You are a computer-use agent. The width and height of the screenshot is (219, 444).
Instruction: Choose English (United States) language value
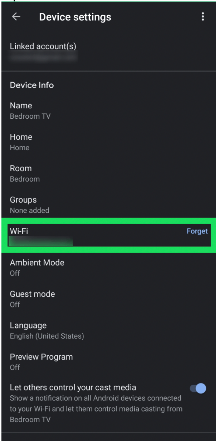[48, 336]
